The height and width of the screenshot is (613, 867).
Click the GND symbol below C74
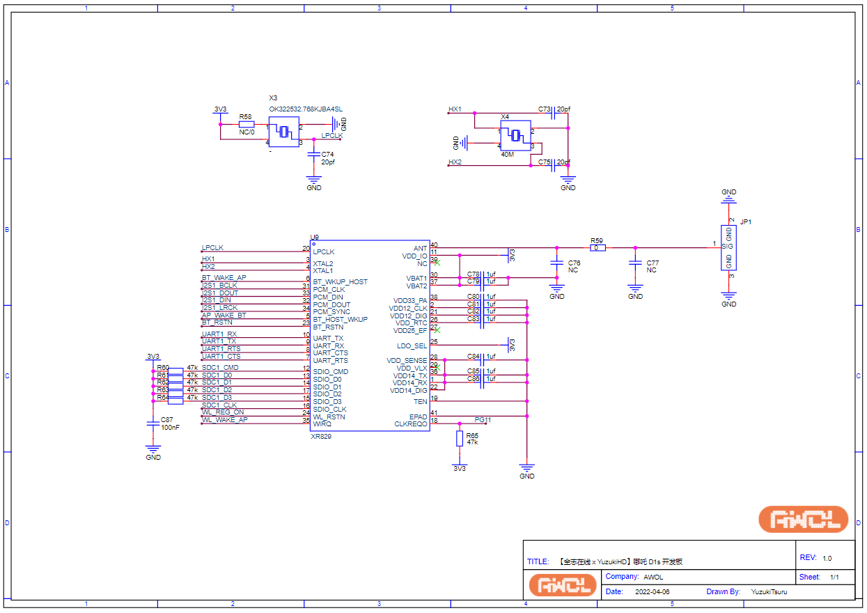[x=314, y=182]
